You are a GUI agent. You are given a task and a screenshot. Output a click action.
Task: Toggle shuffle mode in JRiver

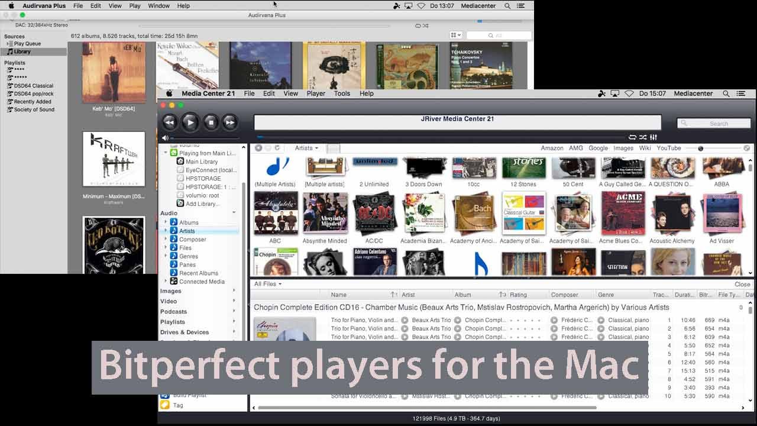(x=643, y=137)
